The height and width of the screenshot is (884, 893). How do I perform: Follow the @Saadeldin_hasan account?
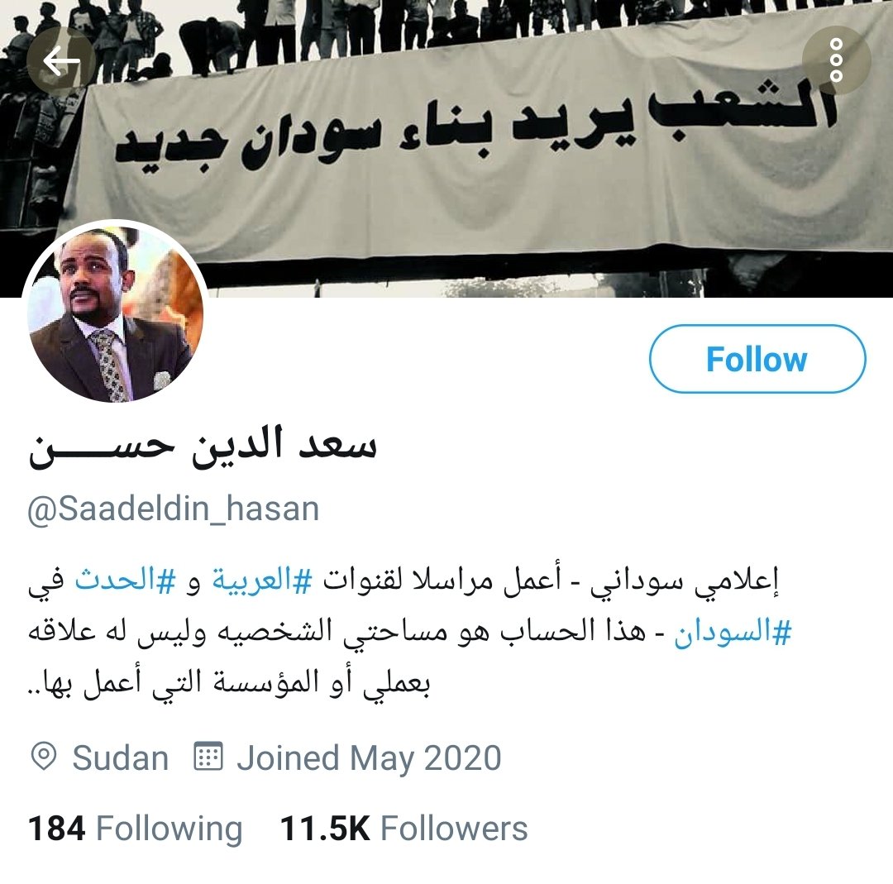[x=757, y=359]
